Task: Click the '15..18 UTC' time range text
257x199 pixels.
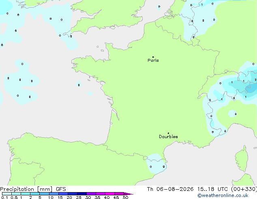Action: click(x=212, y=189)
